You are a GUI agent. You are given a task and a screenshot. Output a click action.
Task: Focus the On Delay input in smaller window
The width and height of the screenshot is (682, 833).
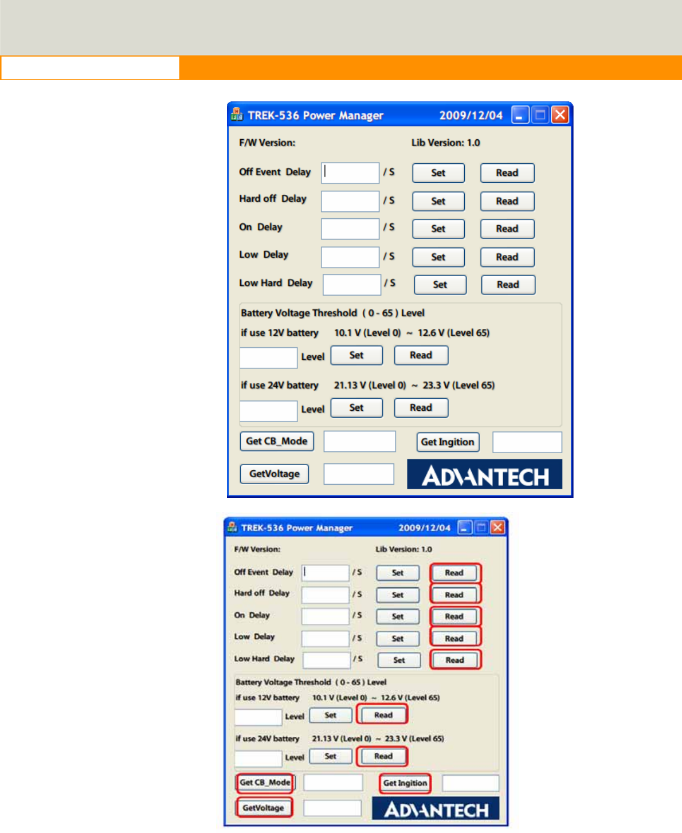(x=326, y=616)
